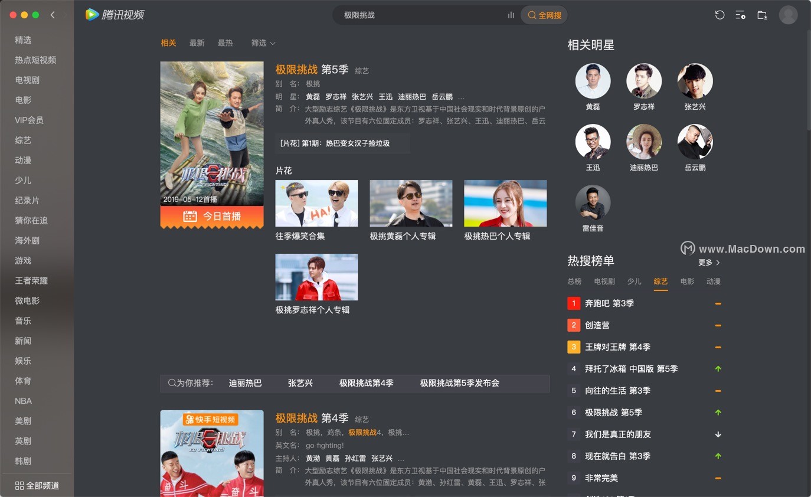Image resolution: width=811 pixels, height=497 pixels.
Task: Select VIP会员 in sidebar
Action: [x=30, y=120]
